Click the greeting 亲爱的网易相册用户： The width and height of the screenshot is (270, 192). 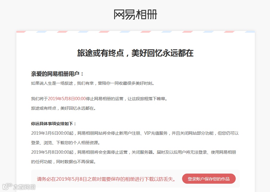click(57, 74)
